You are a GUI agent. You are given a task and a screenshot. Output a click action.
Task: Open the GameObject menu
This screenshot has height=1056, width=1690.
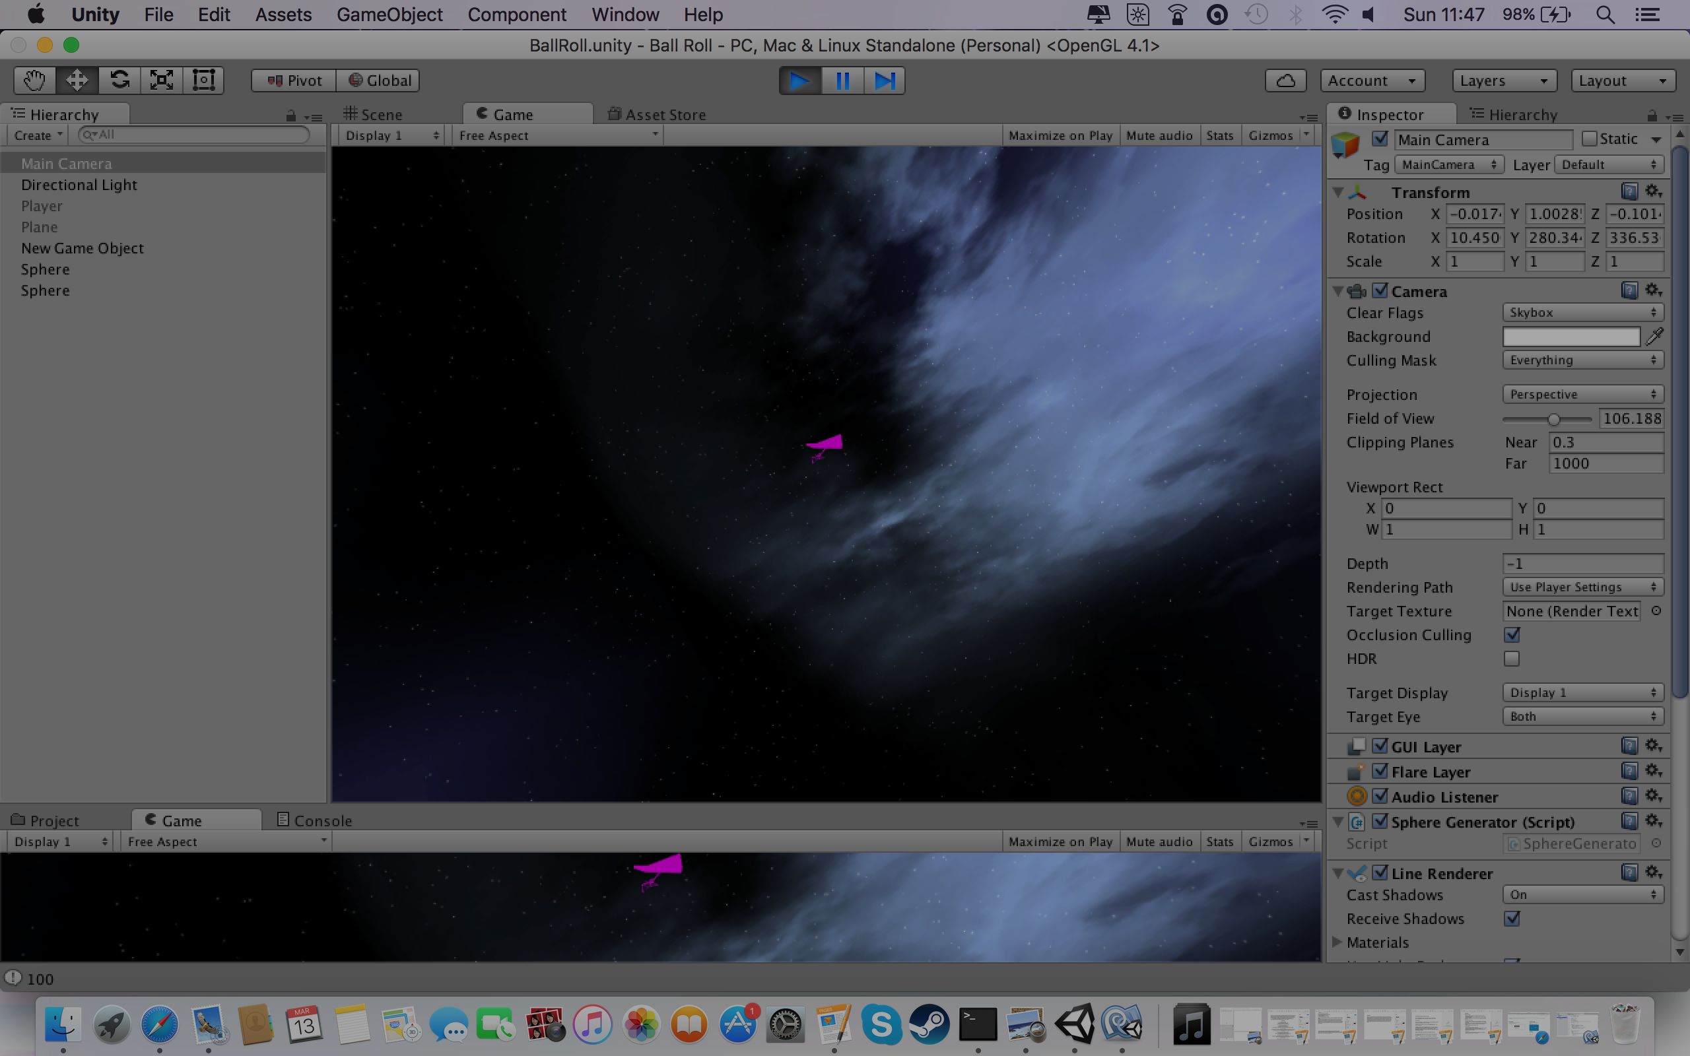pos(389,15)
